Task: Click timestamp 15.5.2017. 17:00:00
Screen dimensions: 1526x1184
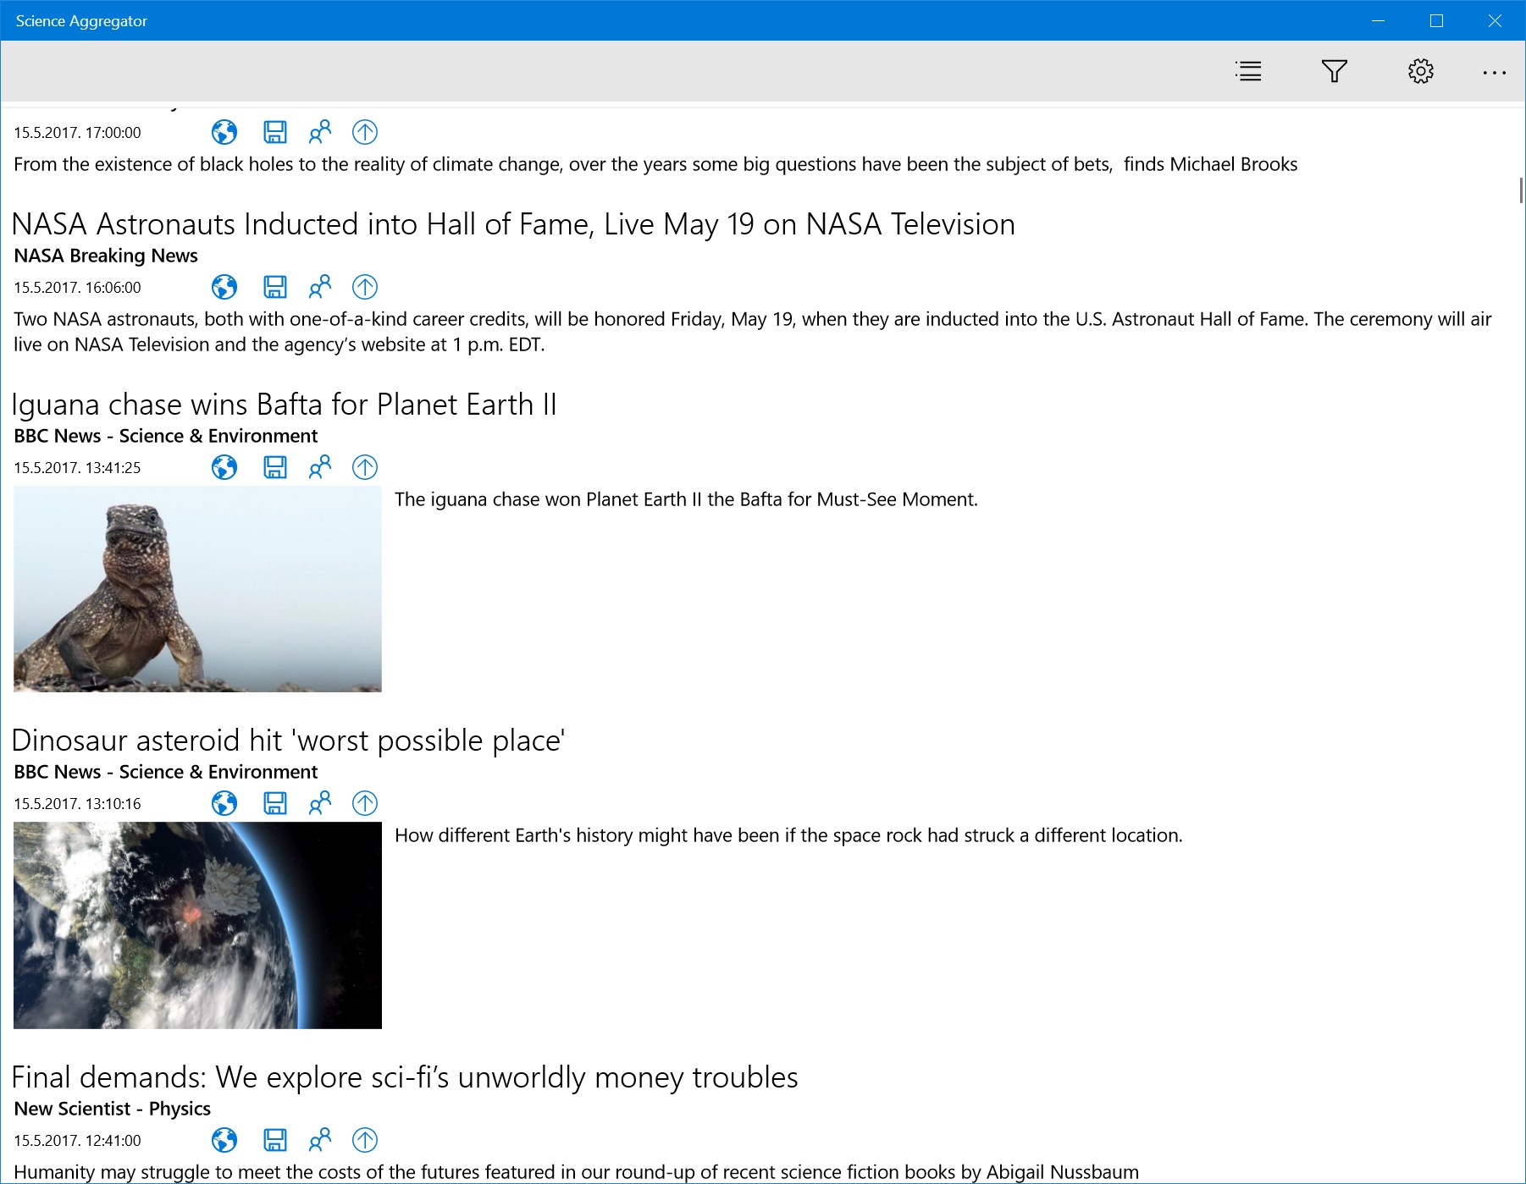Action: click(x=77, y=133)
